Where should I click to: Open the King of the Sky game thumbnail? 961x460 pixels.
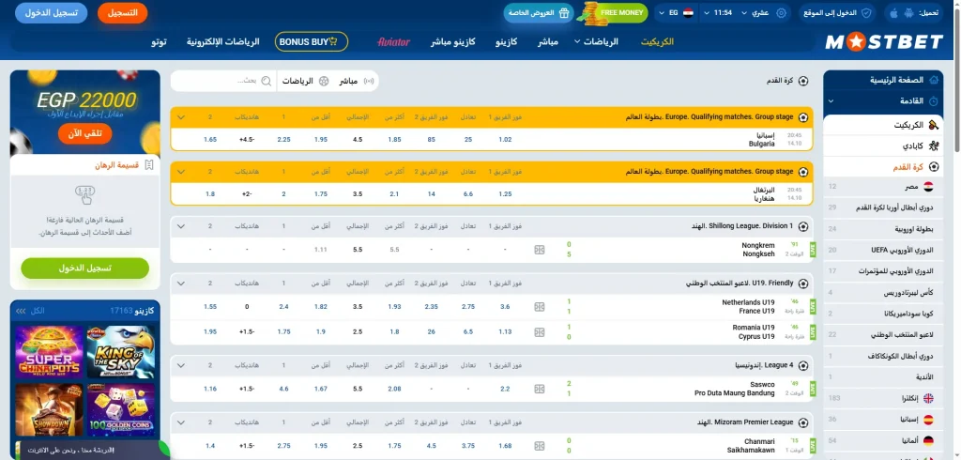pyautogui.click(x=120, y=351)
